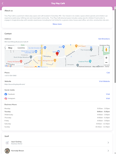Zoom out on the map
Screen dimensions: 116x154
tap(106, 62)
